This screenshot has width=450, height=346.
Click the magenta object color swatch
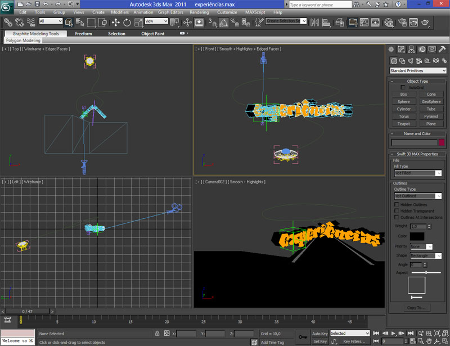click(x=442, y=143)
